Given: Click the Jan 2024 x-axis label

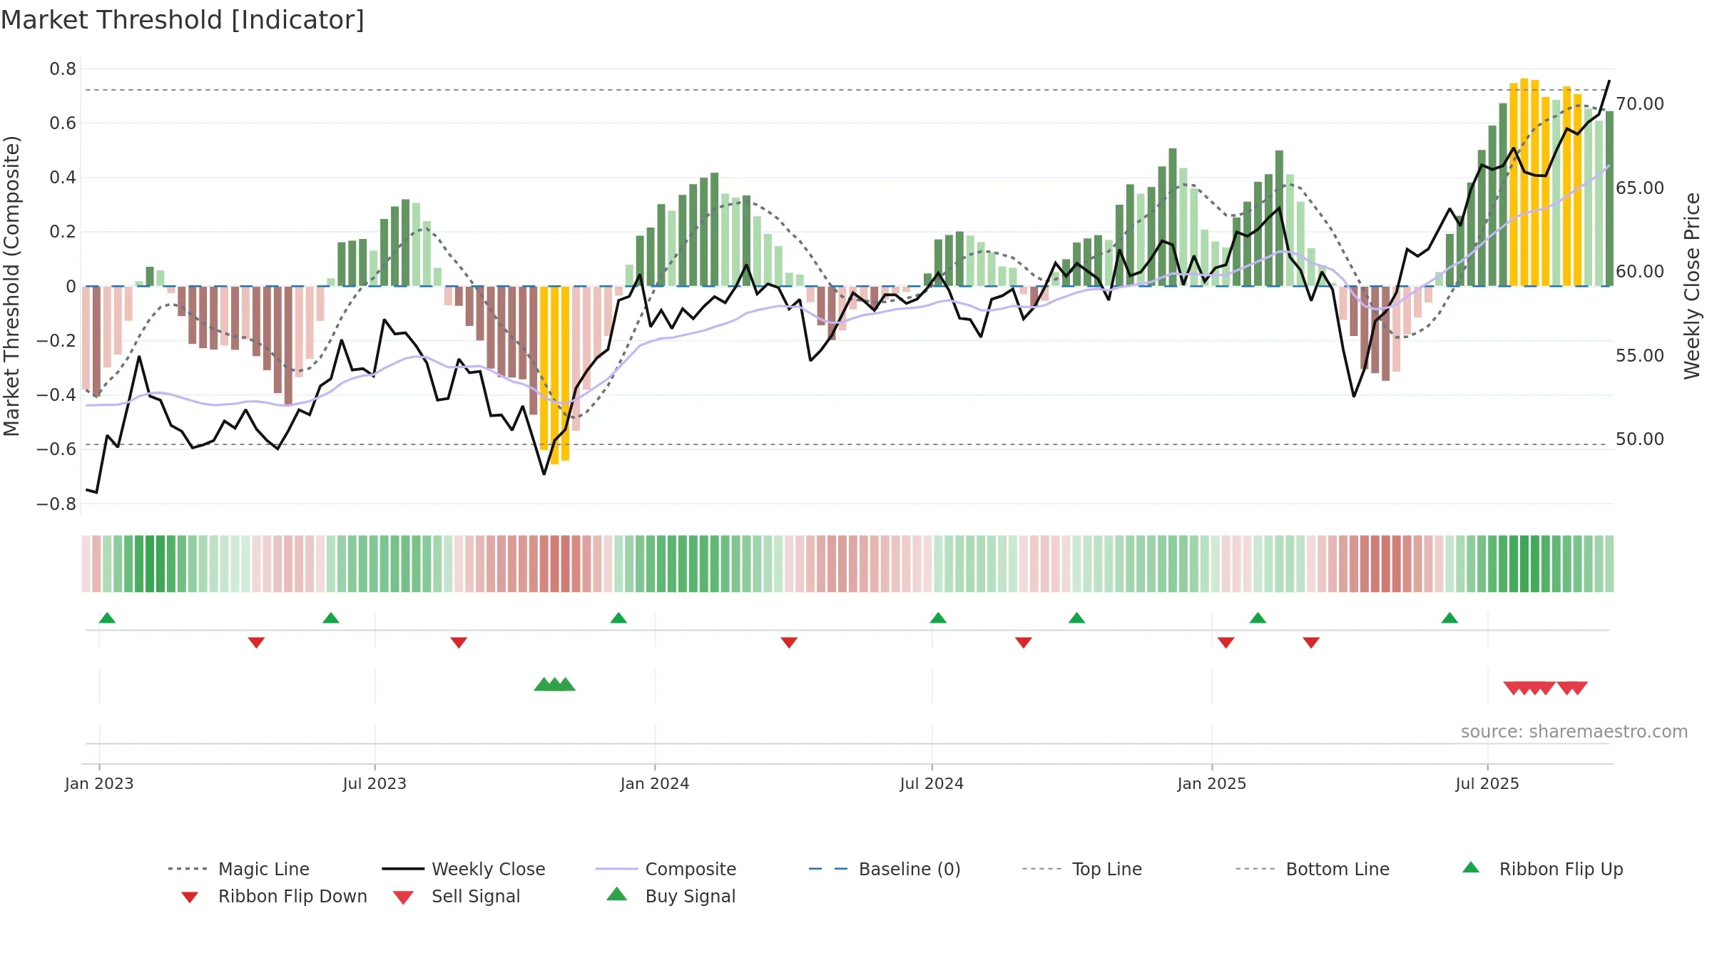Looking at the screenshot, I should click(x=655, y=784).
